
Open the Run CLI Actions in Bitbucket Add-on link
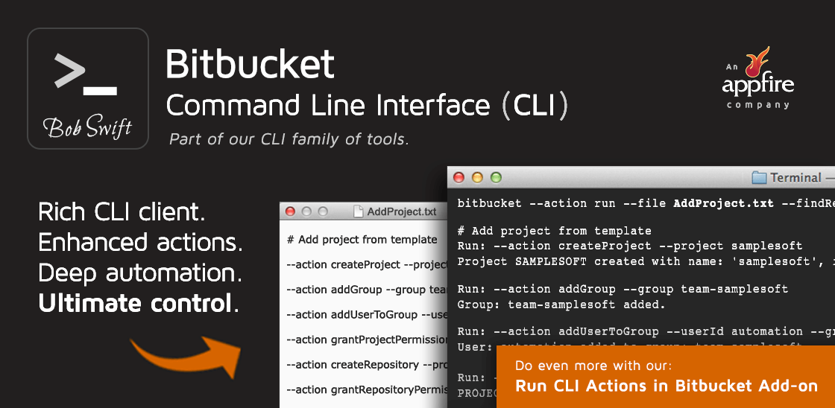coord(667,386)
